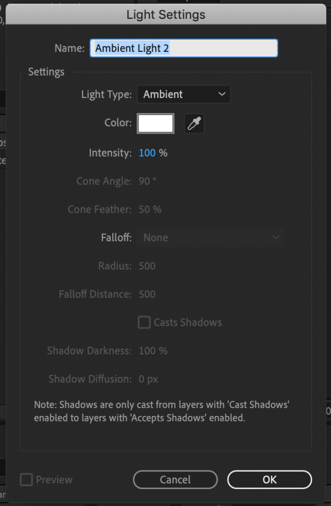Click the Settings group heading
Viewport: 331px width, 506px height.
point(46,72)
